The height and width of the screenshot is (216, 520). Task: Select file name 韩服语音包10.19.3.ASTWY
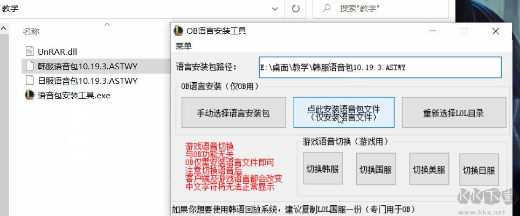click(87, 66)
